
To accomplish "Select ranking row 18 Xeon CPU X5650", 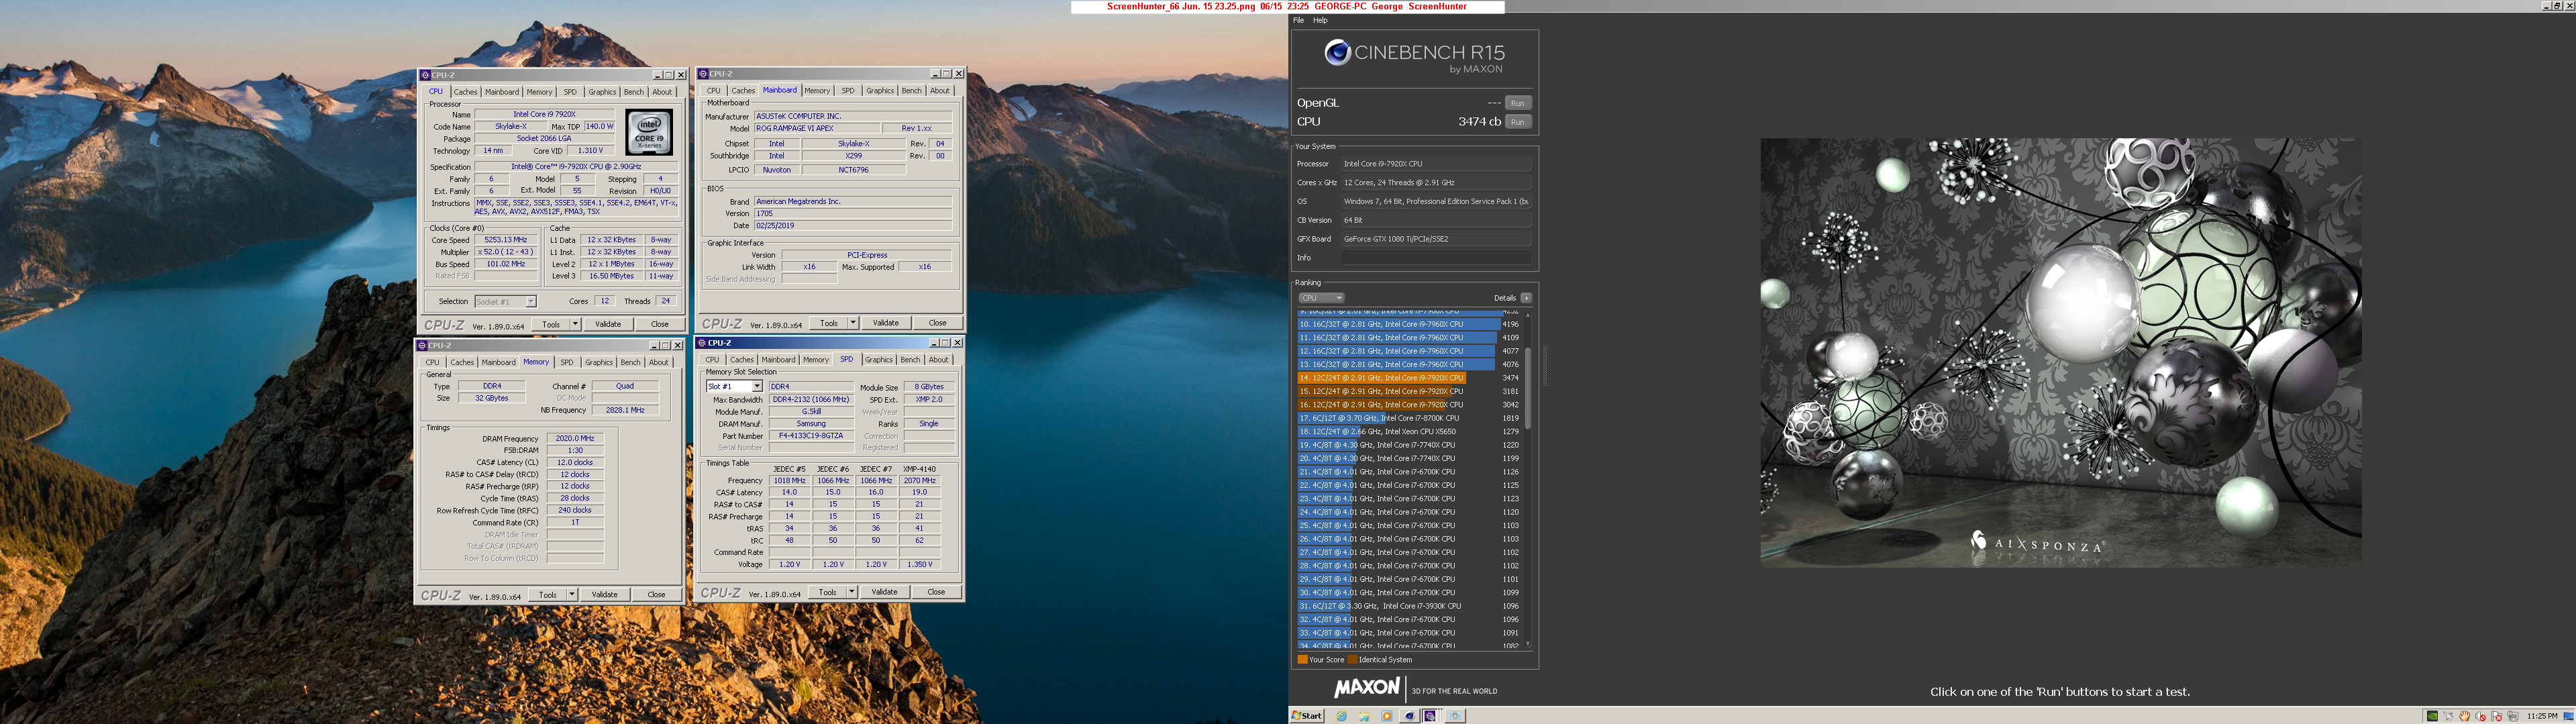I will coord(1409,432).
